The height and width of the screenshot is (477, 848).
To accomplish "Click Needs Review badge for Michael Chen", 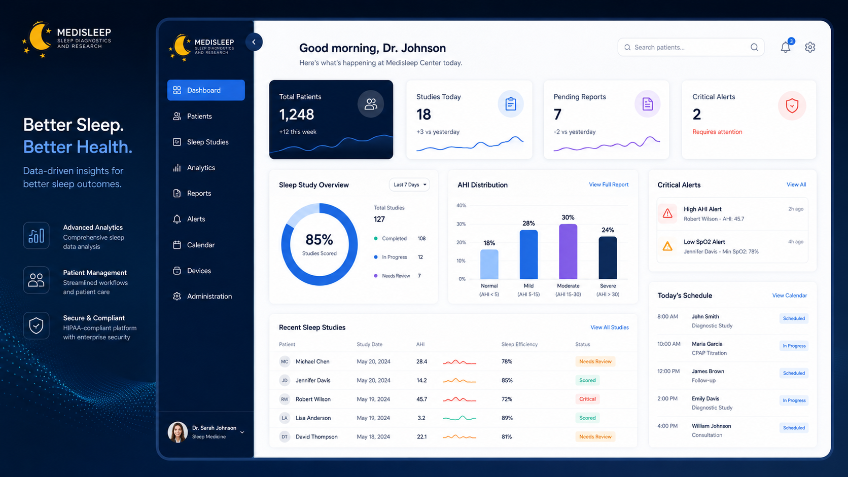I will point(595,361).
